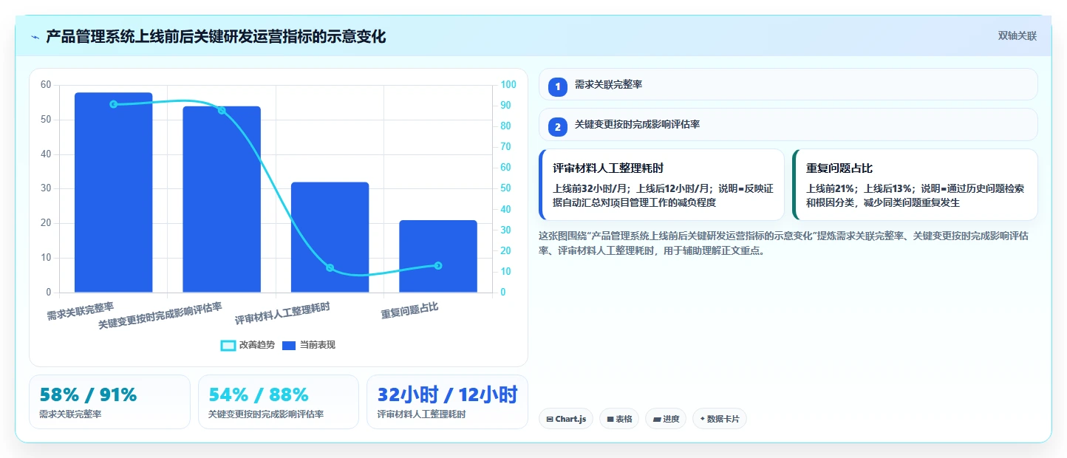Click the 评审材料人工整理耗时 blue bar

330,237
